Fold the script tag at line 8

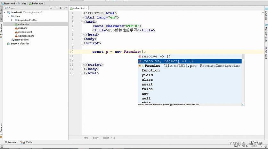[82, 43]
